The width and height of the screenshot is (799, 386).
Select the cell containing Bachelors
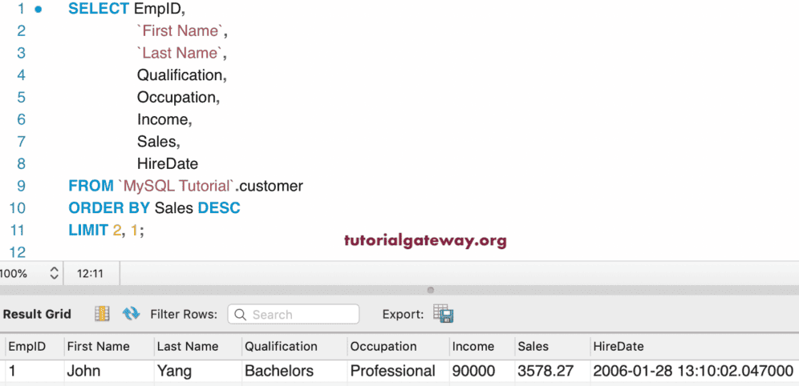(294, 371)
